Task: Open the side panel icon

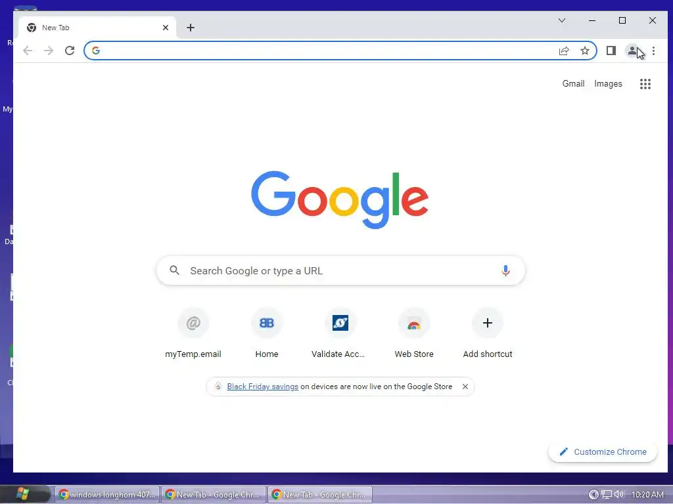Action: click(x=611, y=51)
